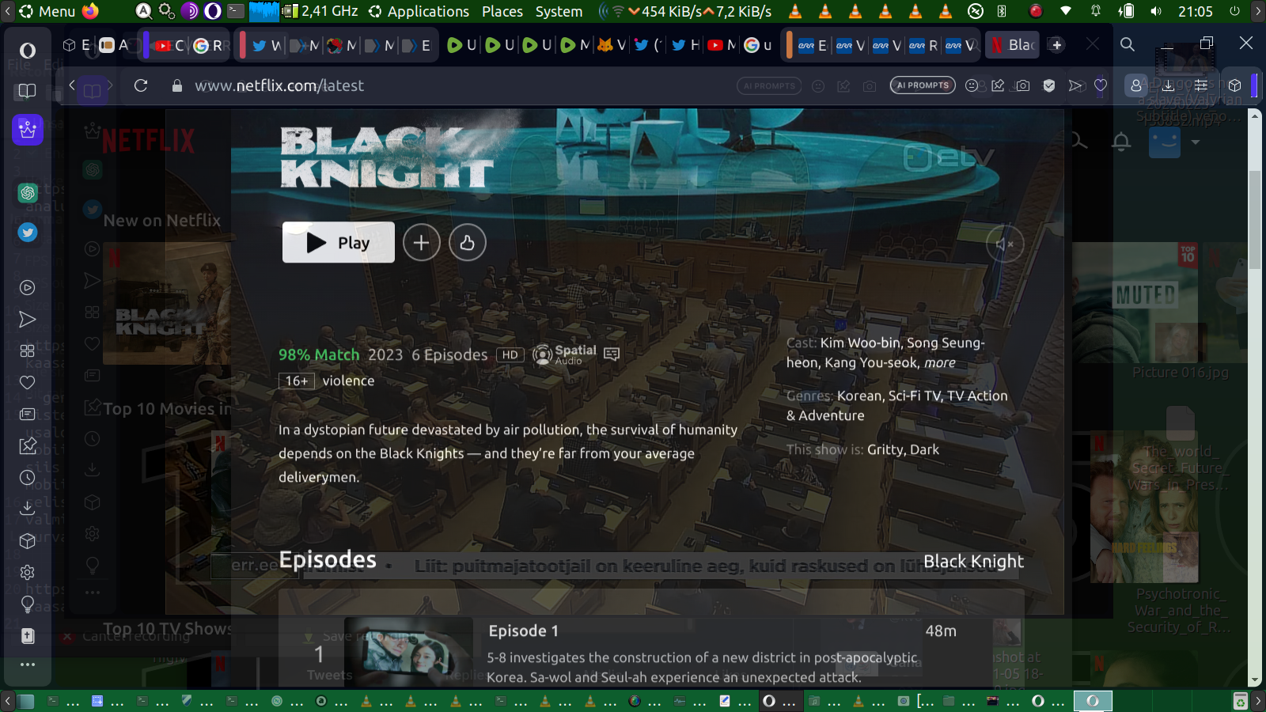Open Easy Setup sliders icon
The width and height of the screenshot is (1266, 712).
click(1201, 85)
